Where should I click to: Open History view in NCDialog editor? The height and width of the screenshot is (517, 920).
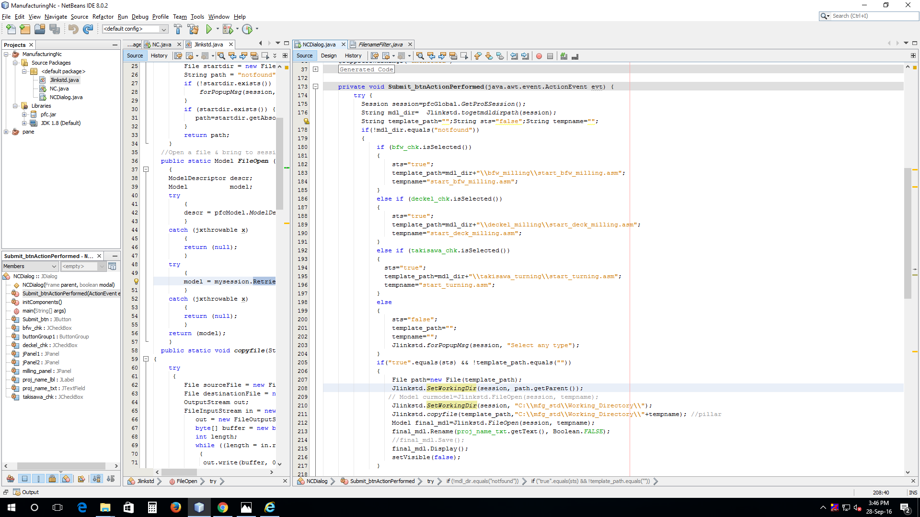coord(353,56)
